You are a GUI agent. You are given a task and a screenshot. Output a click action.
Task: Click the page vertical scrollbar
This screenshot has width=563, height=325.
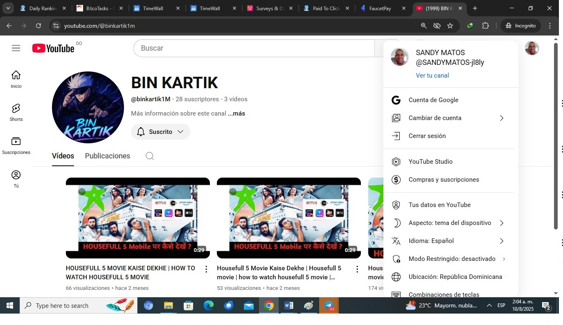click(x=556, y=136)
